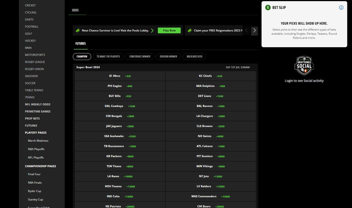Pick WAS Commanders at +15000
352x208 pixels.
pos(211,196)
